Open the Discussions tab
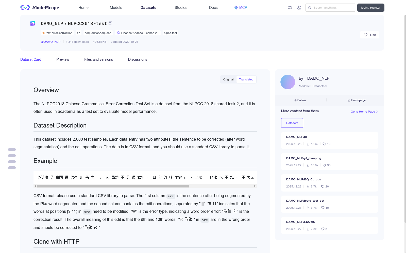This screenshot has width=406, height=253. click(138, 59)
